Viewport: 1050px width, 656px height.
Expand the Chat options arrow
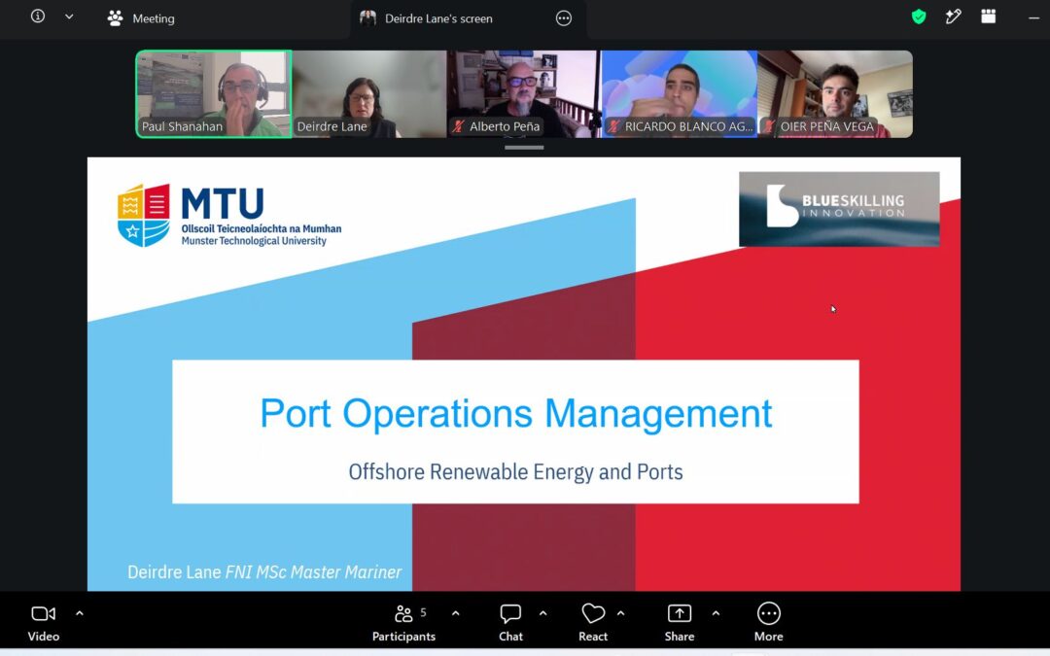543,613
